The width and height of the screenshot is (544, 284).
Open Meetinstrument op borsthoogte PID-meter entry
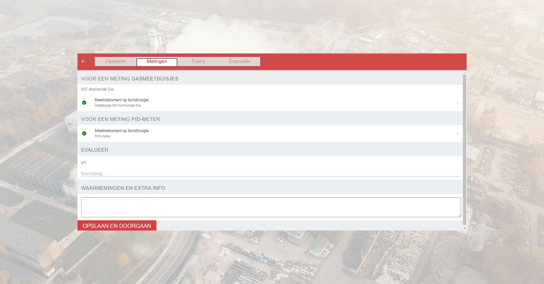(x=270, y=134)
